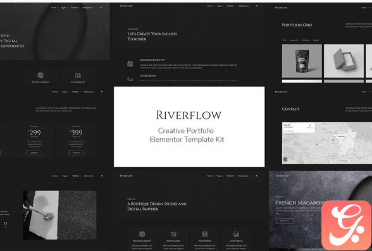
Task: Open the black pouch portfolio thumbnail
Action: (x=302, y=61)
